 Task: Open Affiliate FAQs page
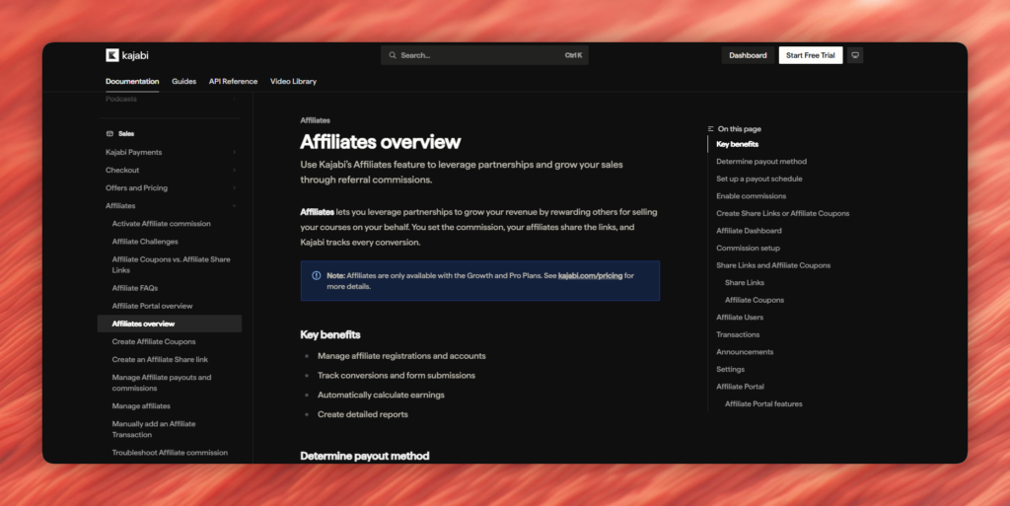(134, 288)
